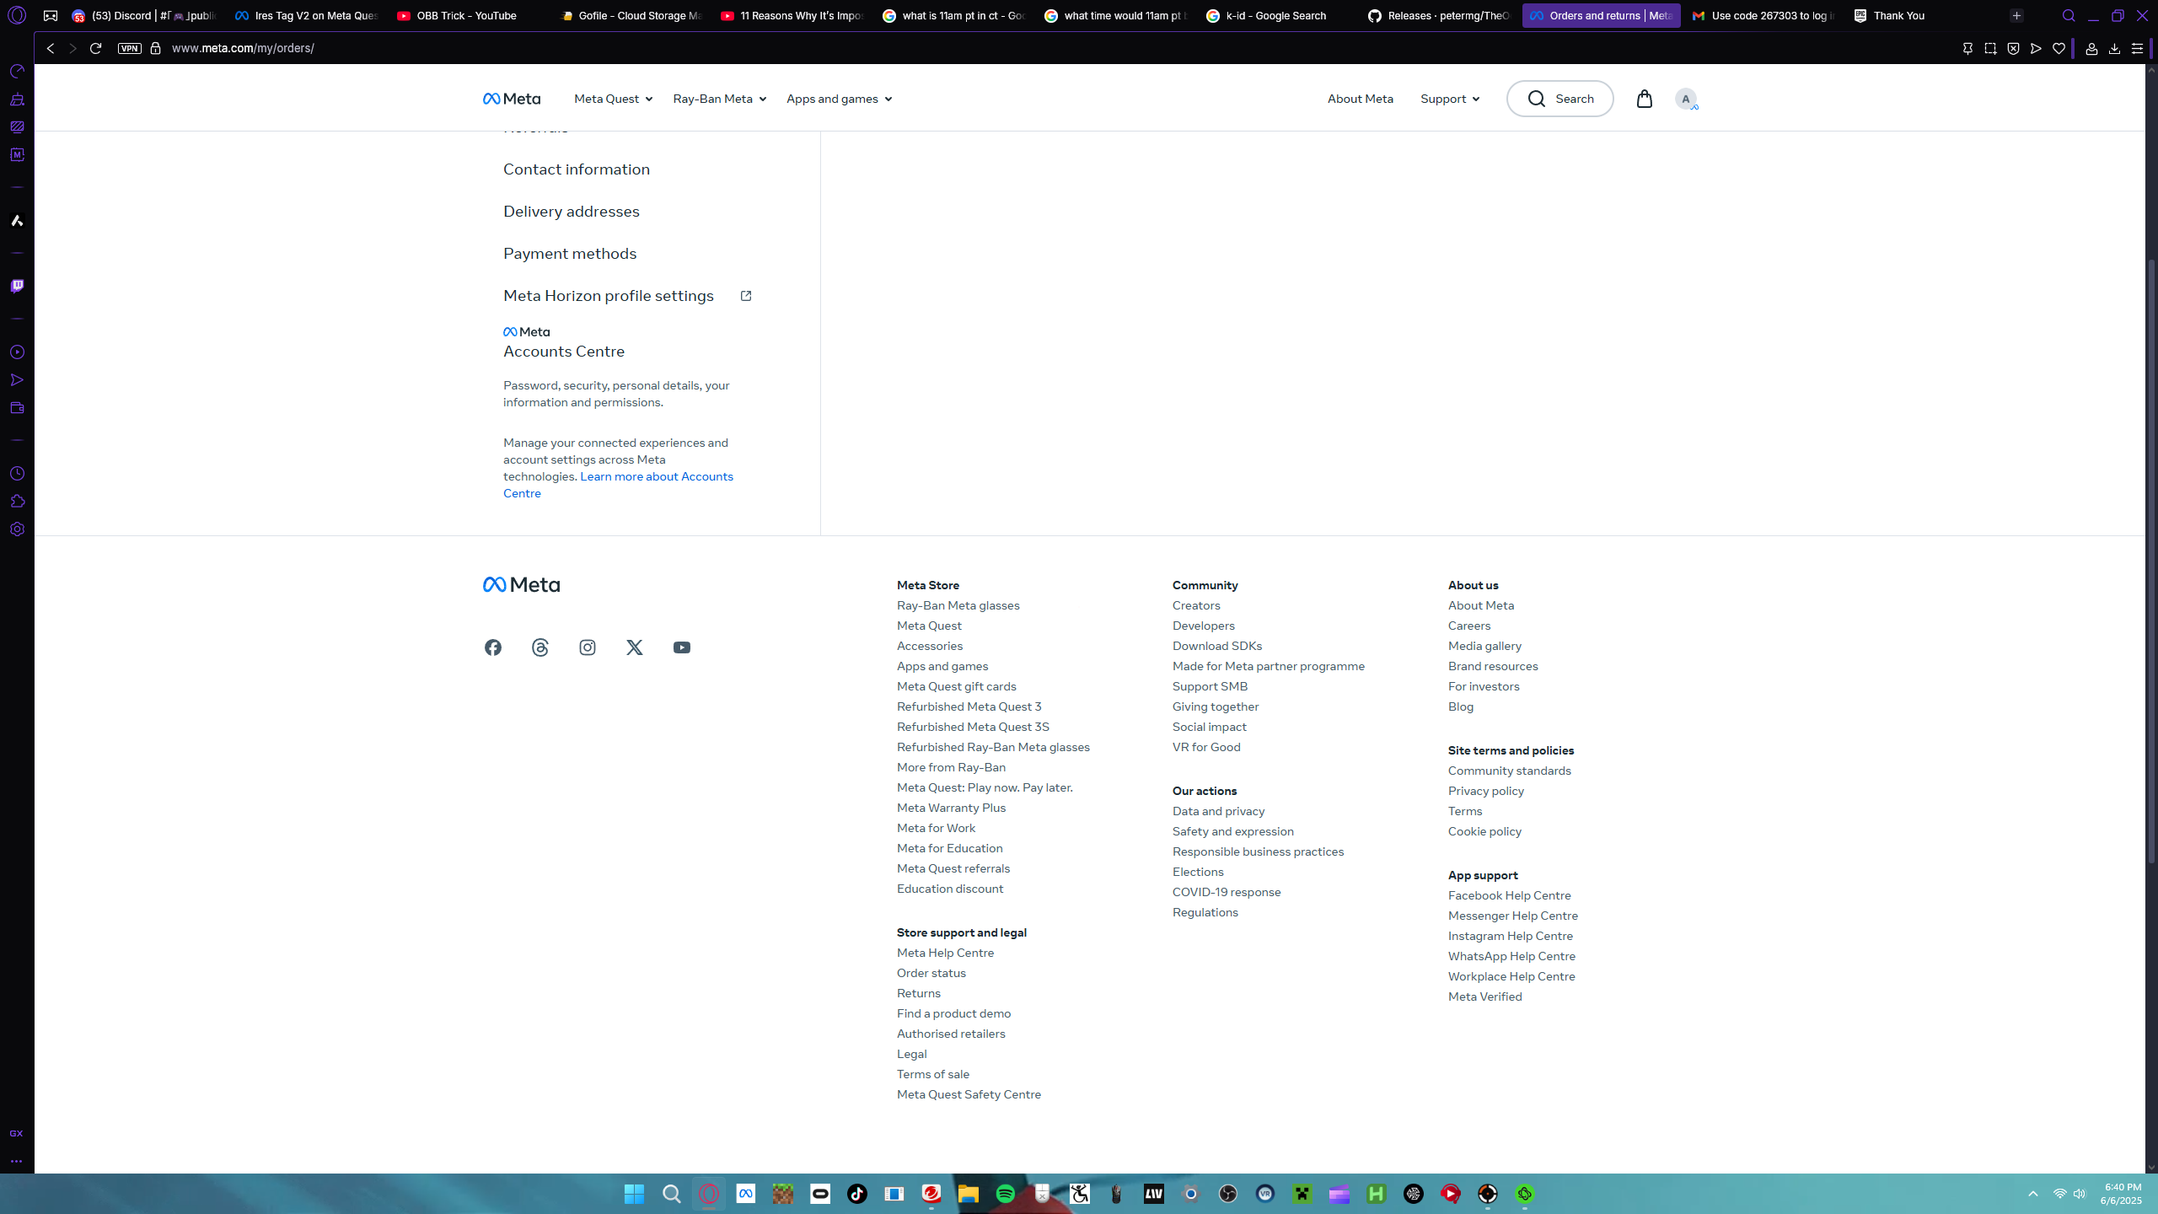The width and height of the screenshot is (2158, 1214).
Task: Reload the current page
Action: [x=95, y=48]
